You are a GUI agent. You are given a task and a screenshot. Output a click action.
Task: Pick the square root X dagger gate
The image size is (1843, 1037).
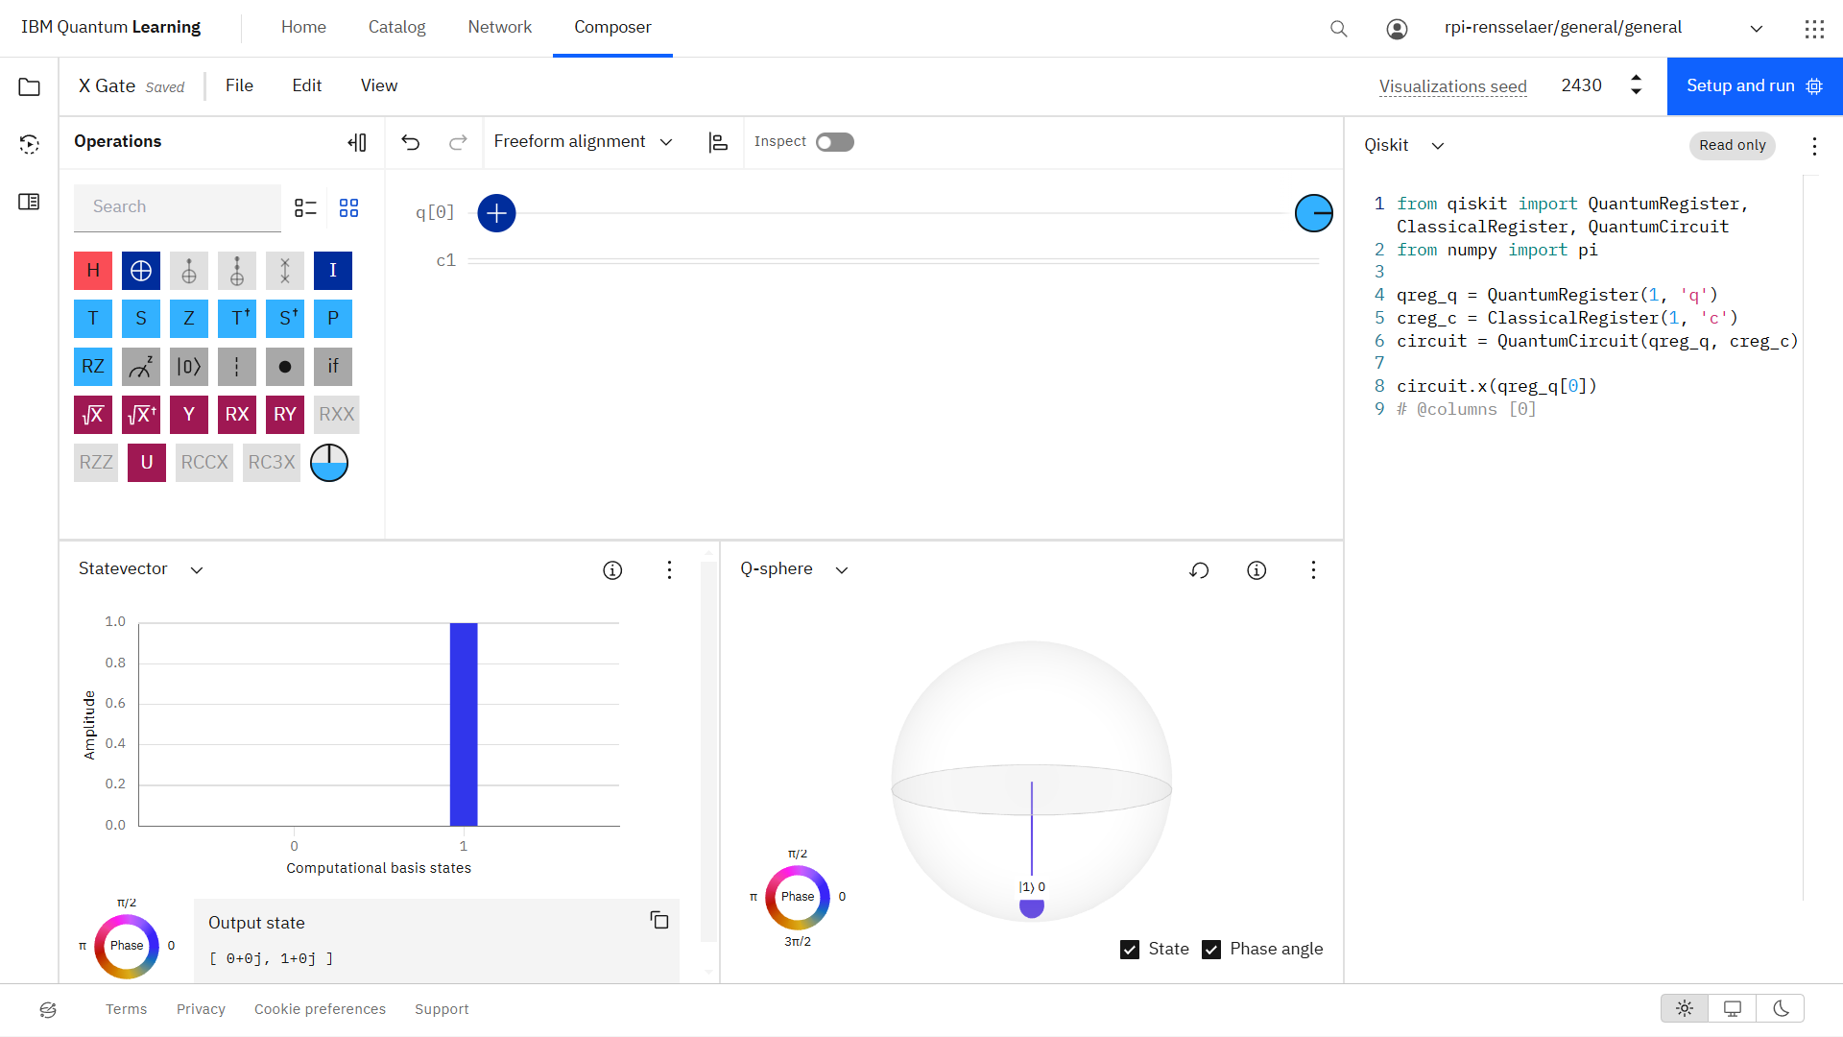[141, 415]
